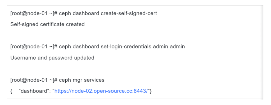This screenshot has width=271, height=105.
Task: Click the create-self-signed-cert command argument
Action: 129,13
